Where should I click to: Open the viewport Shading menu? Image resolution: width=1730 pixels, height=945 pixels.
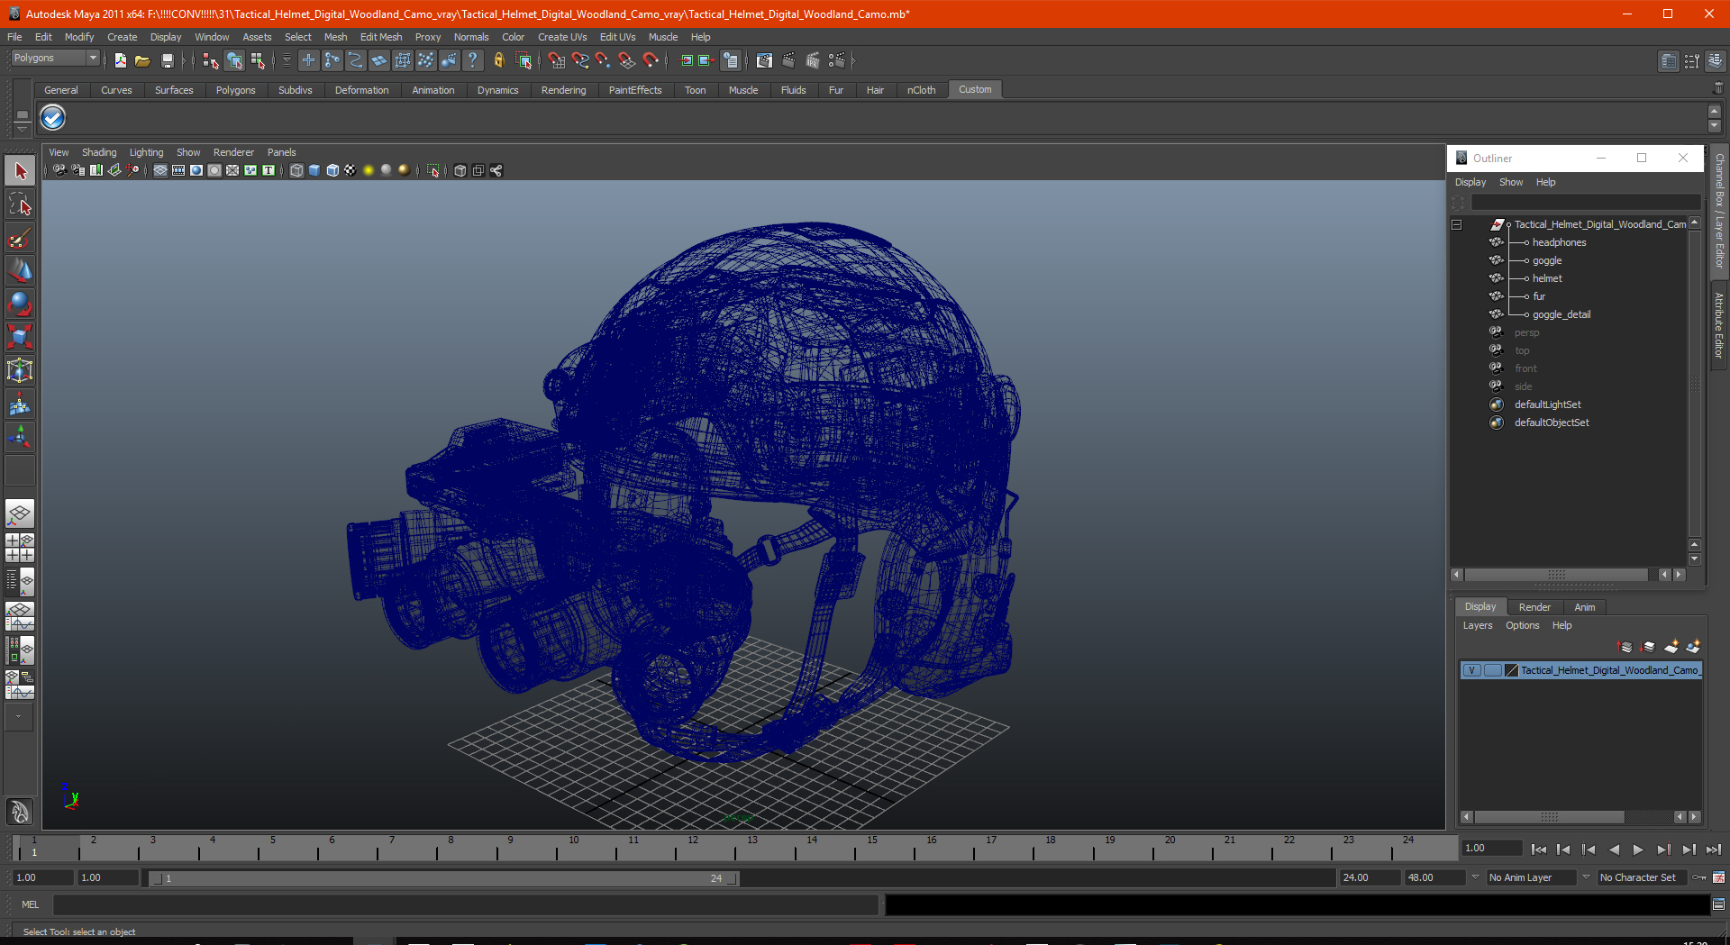click(99, 152)
